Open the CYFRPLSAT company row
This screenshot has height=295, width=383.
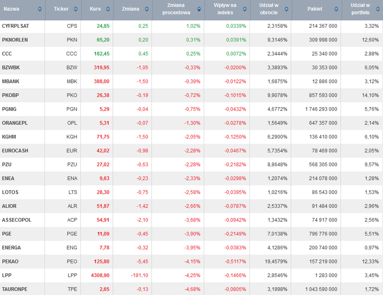click(191, 26)
